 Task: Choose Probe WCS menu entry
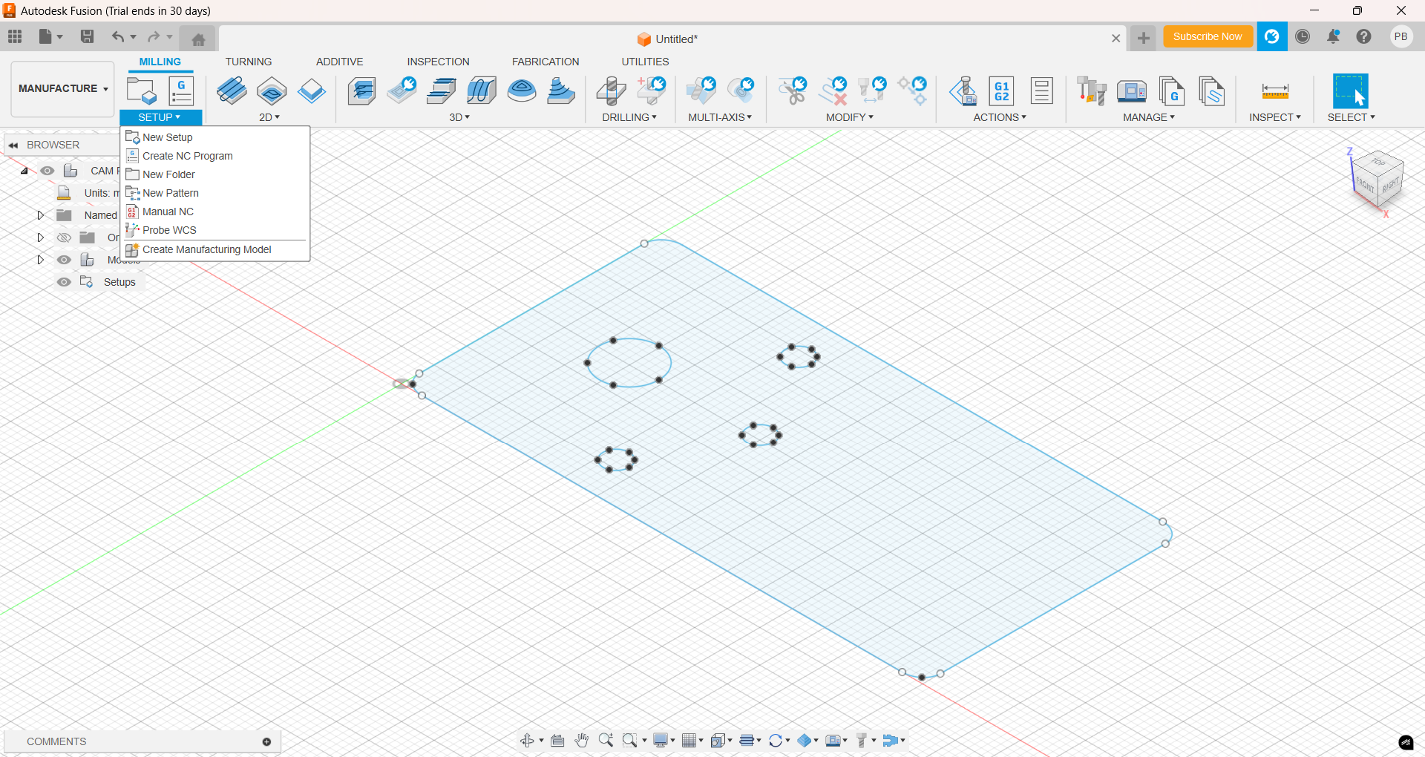click(x=215, y=230)
